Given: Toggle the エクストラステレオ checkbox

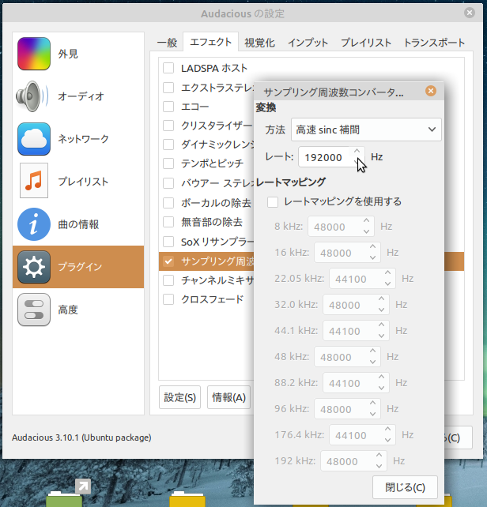Looking at the screenshot, I should click(168, 88).
